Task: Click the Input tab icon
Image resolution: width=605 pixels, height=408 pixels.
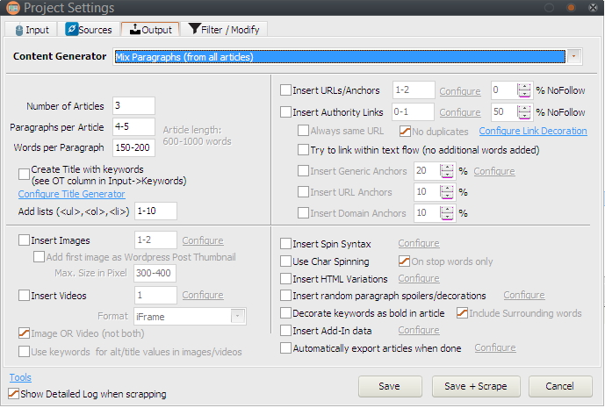Action: pos(19,30)
